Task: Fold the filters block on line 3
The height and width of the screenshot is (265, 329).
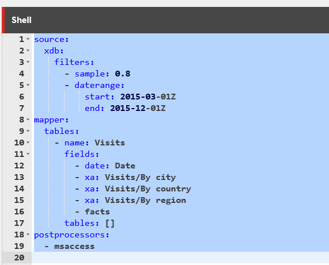Action: coord(28,62)
